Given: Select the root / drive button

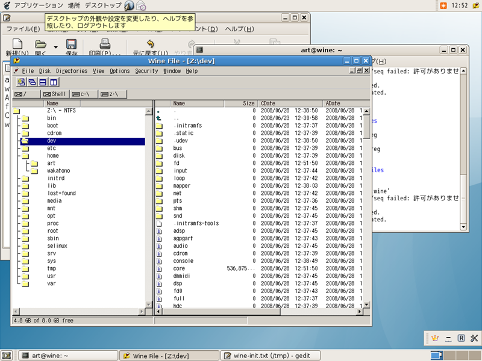Looking at the screenshot, I should [27, 94].
